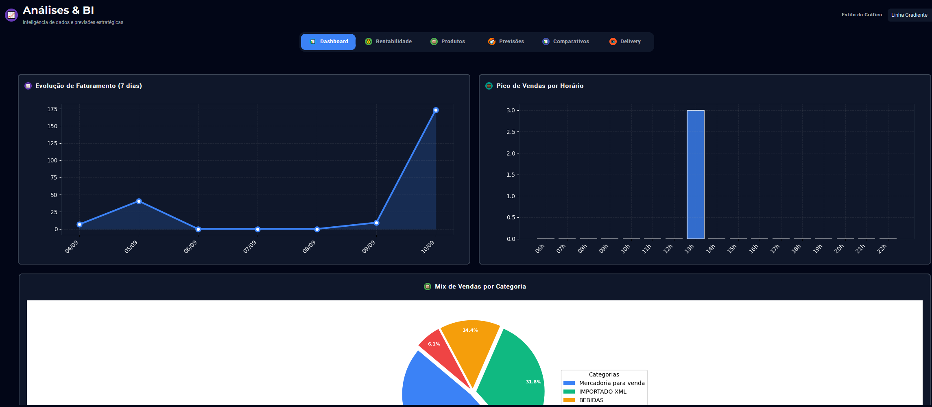Click the green IMPORTADO XML legend swatch
This screenshot has width=932, height=407.
pyautogui.click(x=569, y=392)
